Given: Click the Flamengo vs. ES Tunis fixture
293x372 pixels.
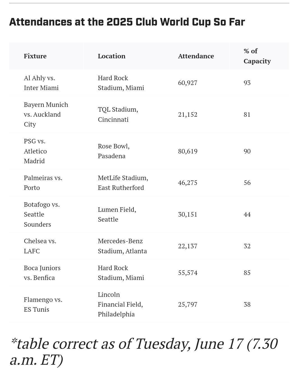Looking at the screenshot, I should click(43, 304).
